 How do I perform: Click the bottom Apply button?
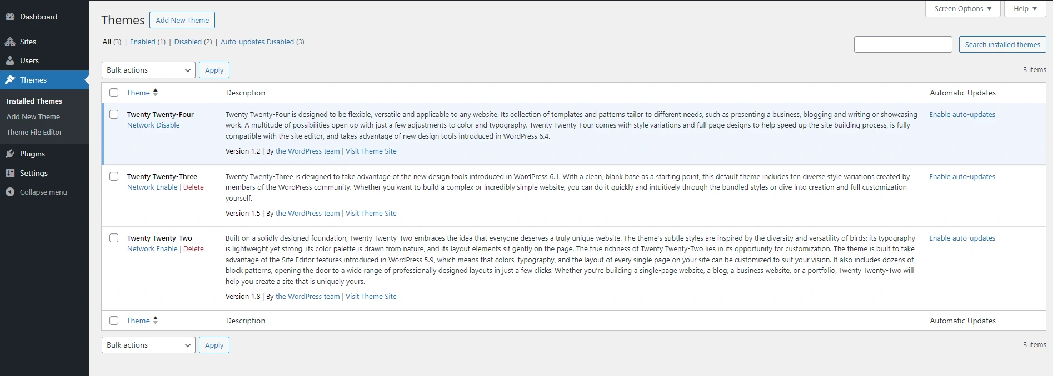[x=214, y=345]
